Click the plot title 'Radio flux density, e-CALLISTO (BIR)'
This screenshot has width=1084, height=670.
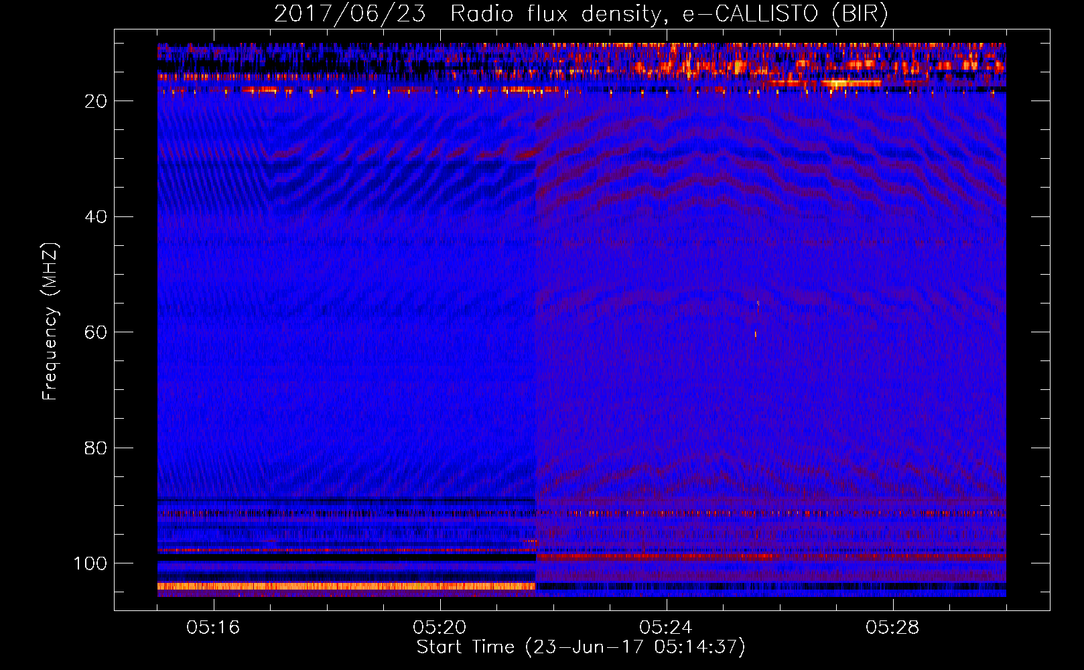(669, 13)
